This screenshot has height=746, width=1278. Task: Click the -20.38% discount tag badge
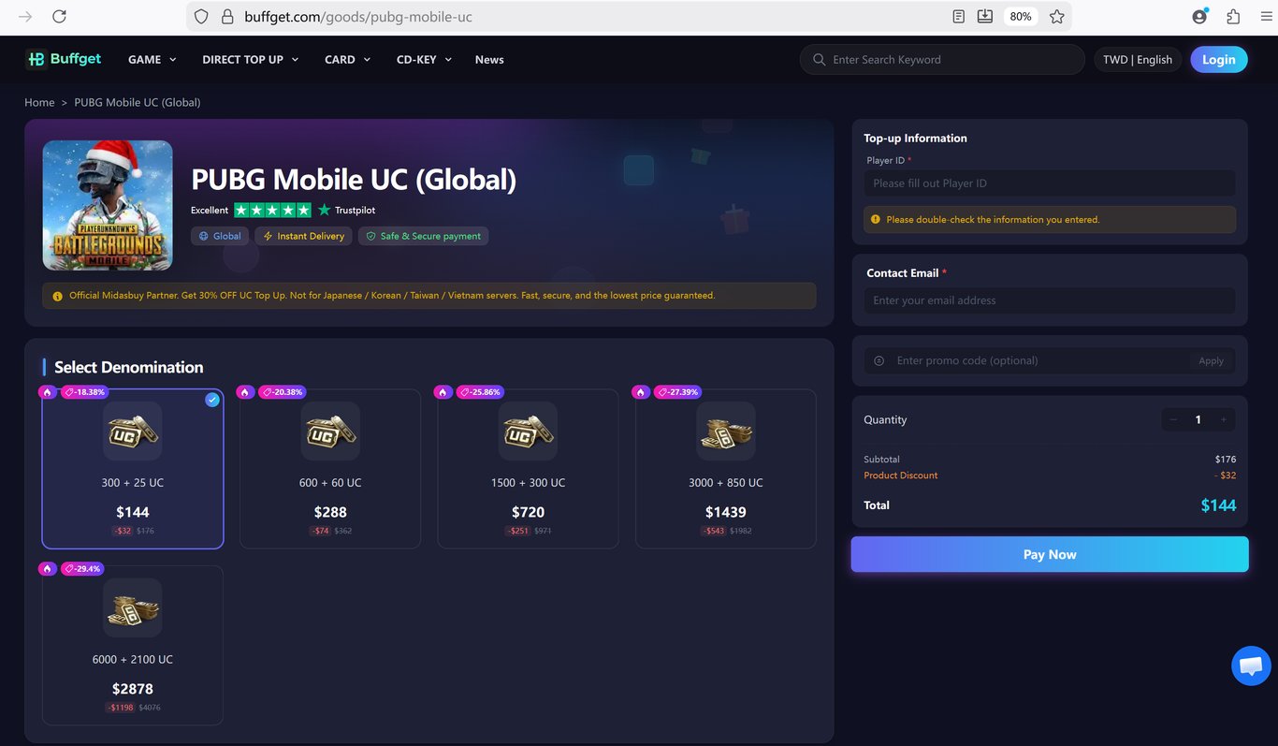coord(283,392)
